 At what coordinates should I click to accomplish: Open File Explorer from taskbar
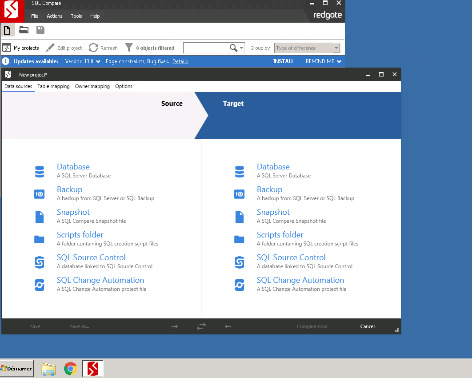point(48,369)
